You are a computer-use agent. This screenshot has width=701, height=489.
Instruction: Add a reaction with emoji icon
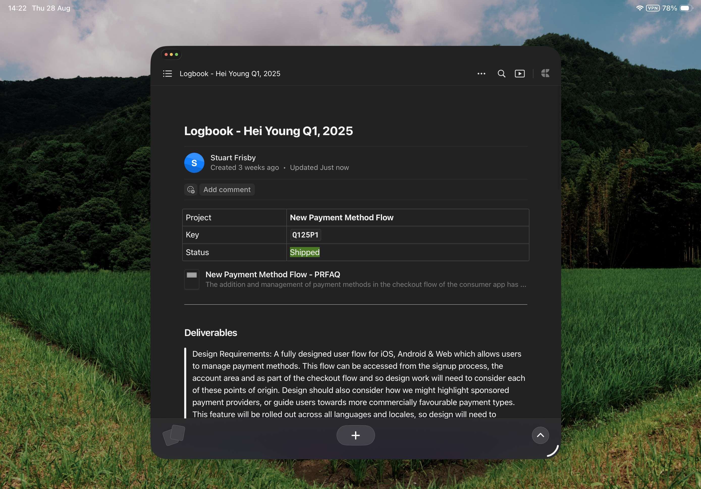pos(191,190)
